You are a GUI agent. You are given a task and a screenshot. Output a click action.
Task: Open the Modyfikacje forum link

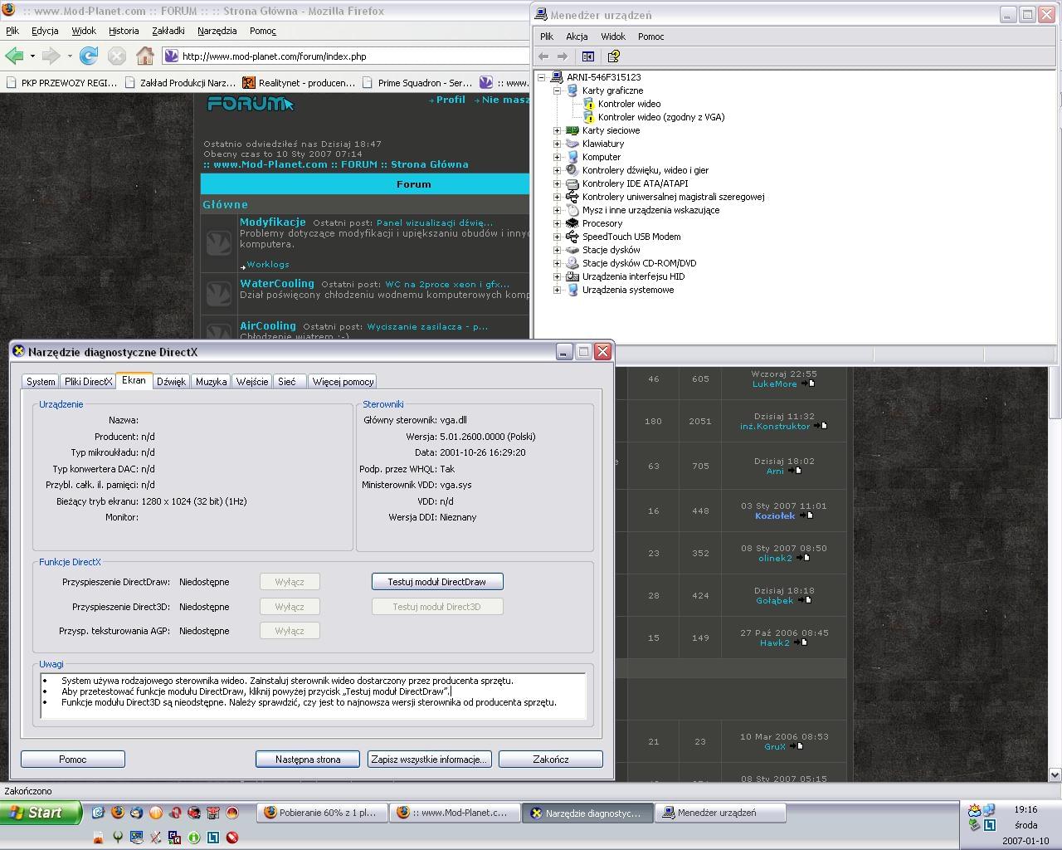[273, 222]
